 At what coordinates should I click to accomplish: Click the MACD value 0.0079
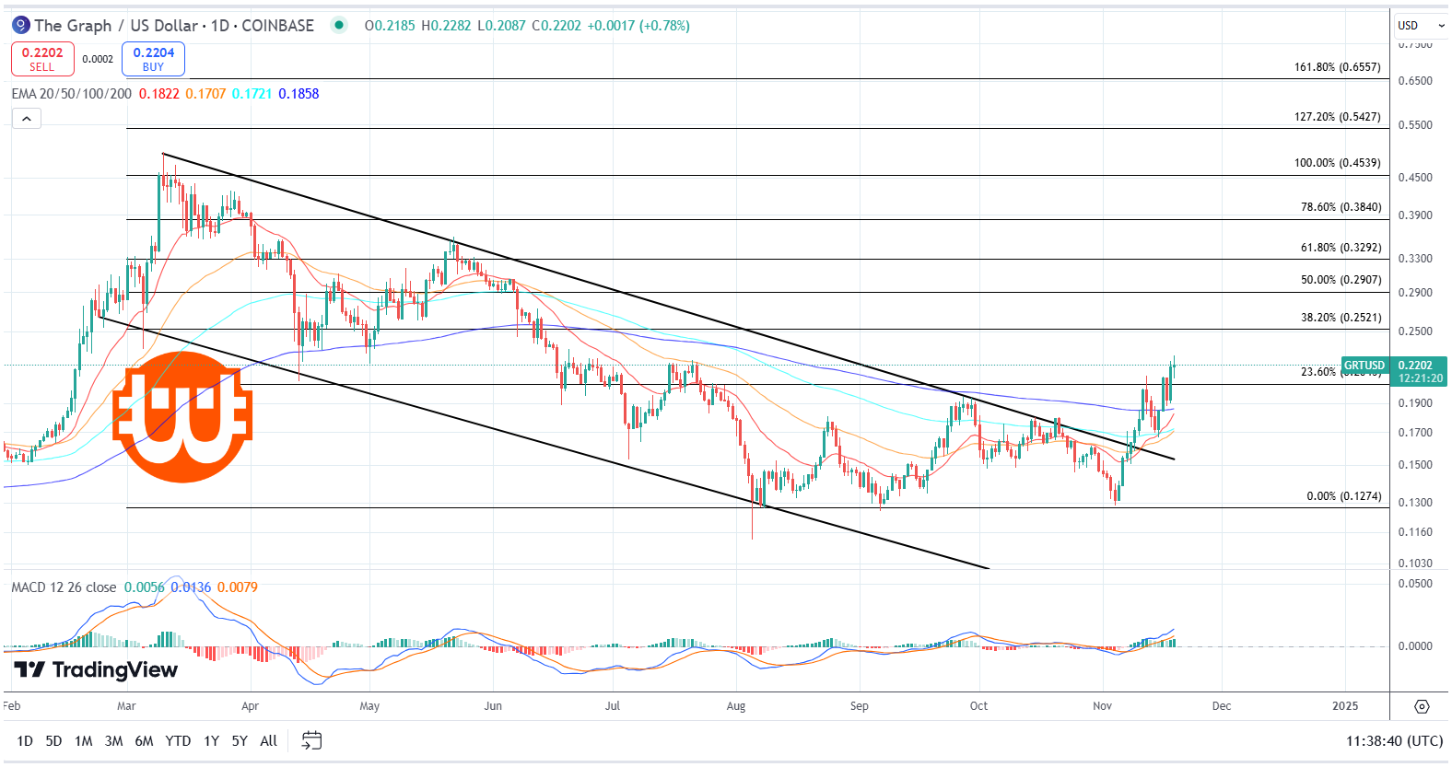click(x=238, y=587)
